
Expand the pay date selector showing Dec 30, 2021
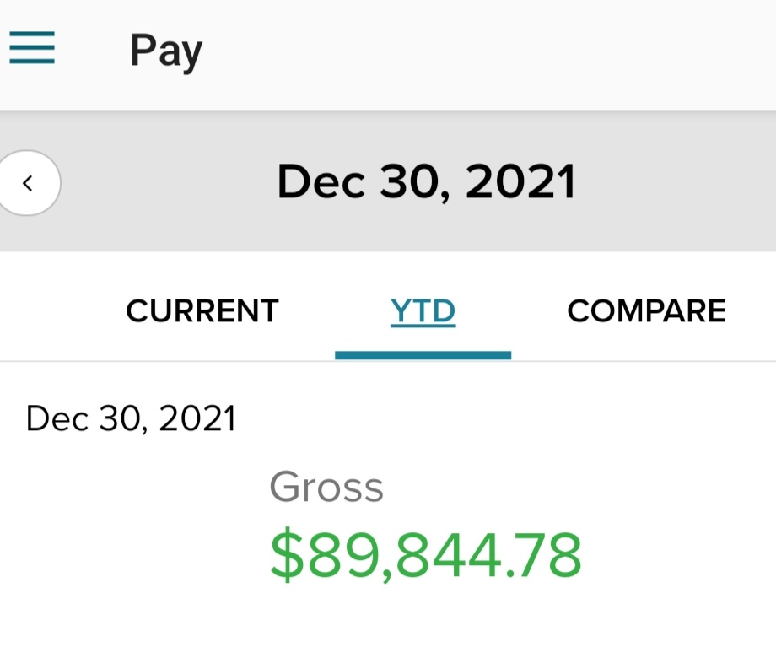coord(426,182)
